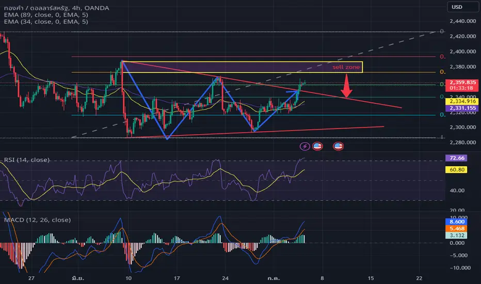Select the EMA (89, close) indicator legend
This screenshot has width=481, height=284.
[x=46, y=15]
